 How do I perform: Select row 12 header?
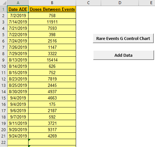(3, 79)
